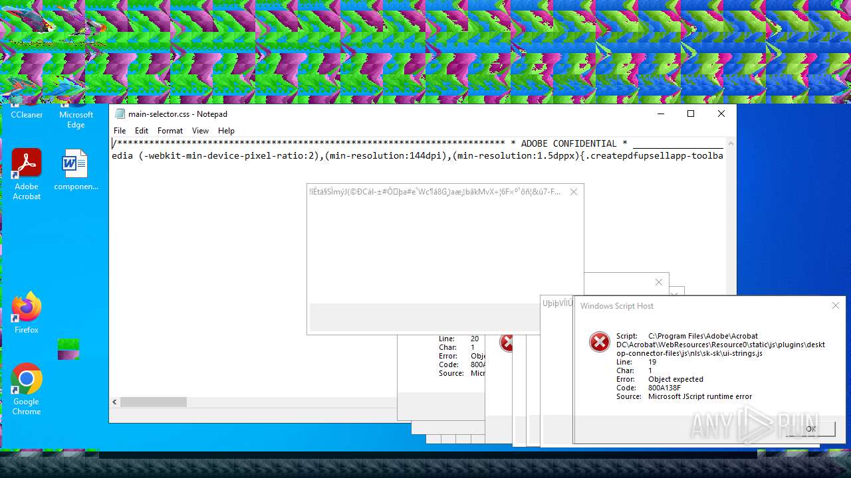This screenshot has width=851, height=478.
Task: Click the garbled title text of the blank dialog
Action: [x=435, y=192]
